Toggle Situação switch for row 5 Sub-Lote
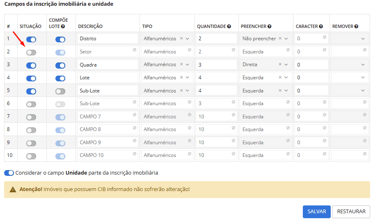Screen dimensions: 373x219 [31, 91]
